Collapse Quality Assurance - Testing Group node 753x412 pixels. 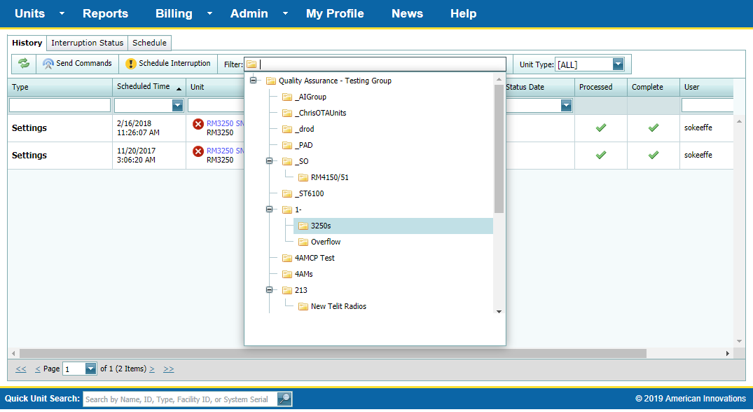(x=253, y=81)
